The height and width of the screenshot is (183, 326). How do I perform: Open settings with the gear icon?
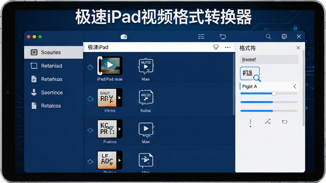click(x=284, y=37)
